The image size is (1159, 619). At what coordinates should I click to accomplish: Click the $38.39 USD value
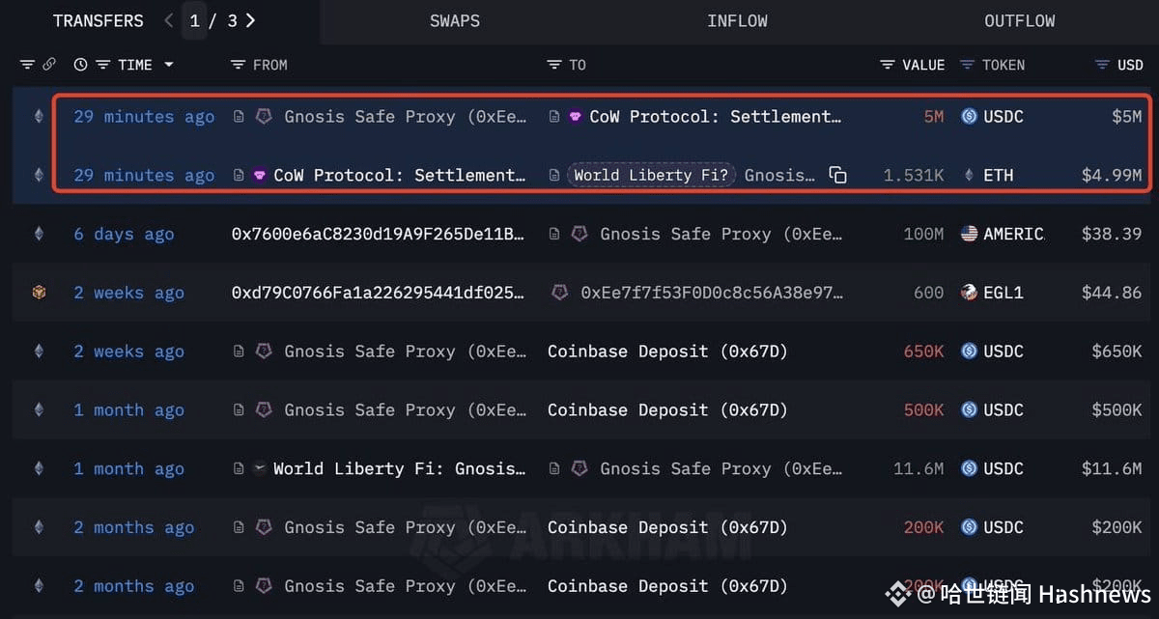click(x=1111, y=234)
